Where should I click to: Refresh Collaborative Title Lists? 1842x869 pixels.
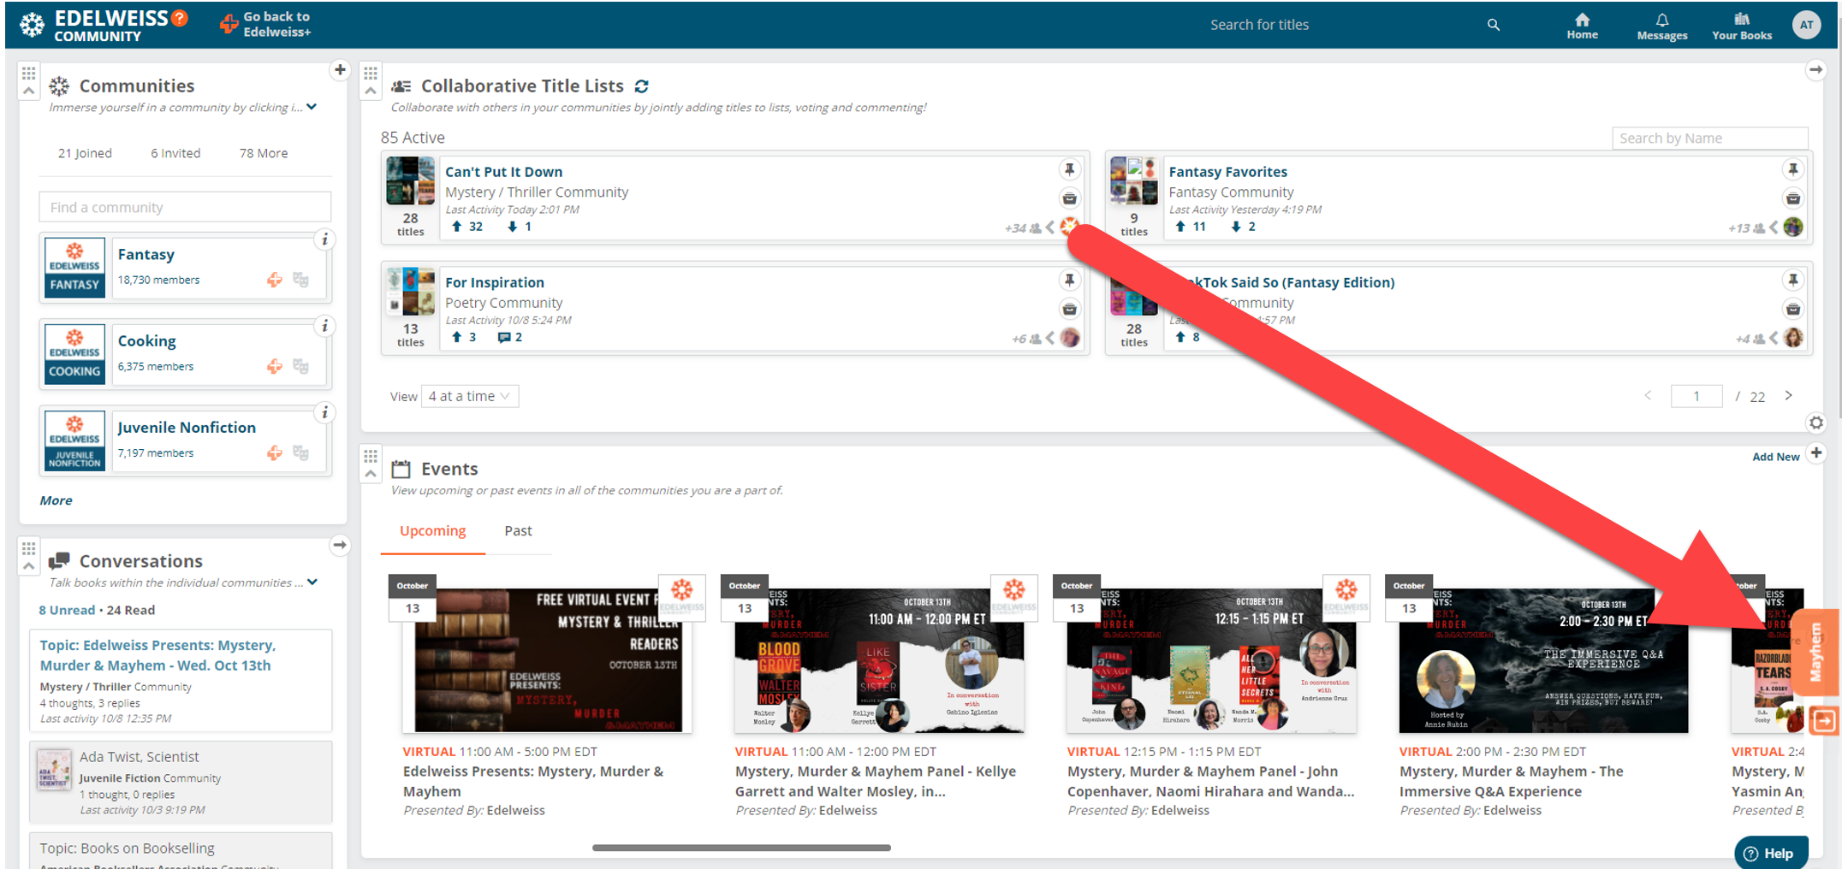(641, 86)
